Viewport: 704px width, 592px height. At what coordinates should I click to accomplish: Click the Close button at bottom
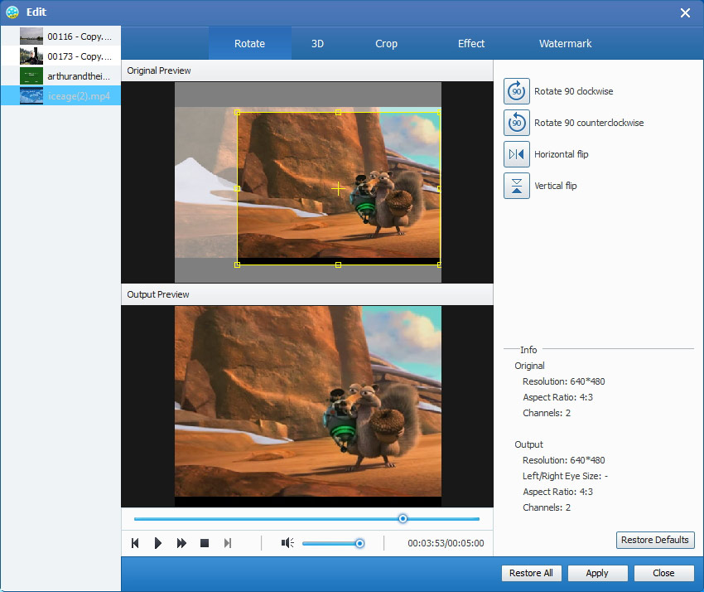(663, 573)
